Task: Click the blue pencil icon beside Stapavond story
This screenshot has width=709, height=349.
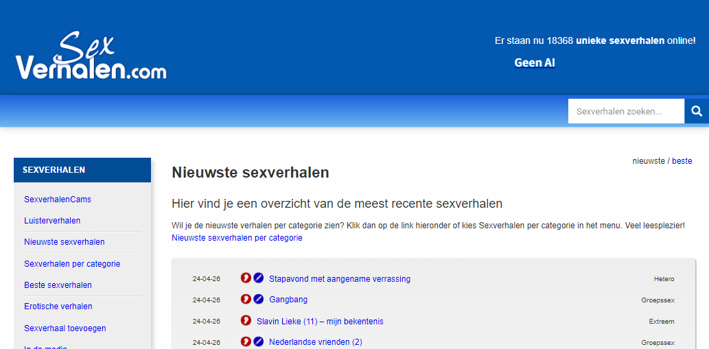Action: 258,278
